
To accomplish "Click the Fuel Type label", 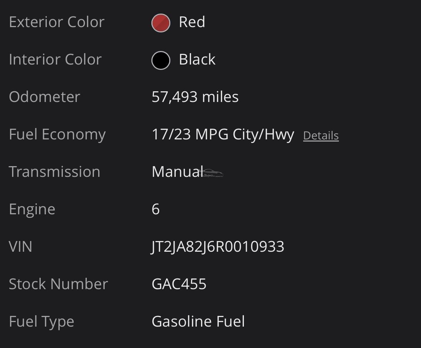I will point(41,322).
